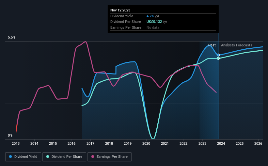This screenshot has height=166, width=268.
Task: Click the 2024 x-axis label
Action: 221,143
